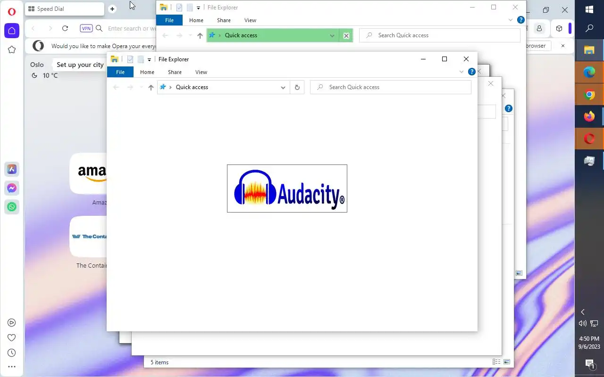The image size is (604, 377).
Task: Add a new tab in Opera
Action: 112,9
